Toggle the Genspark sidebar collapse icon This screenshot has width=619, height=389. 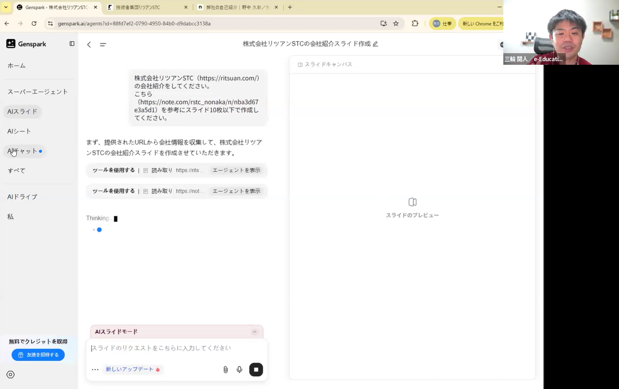pos(72,44)
